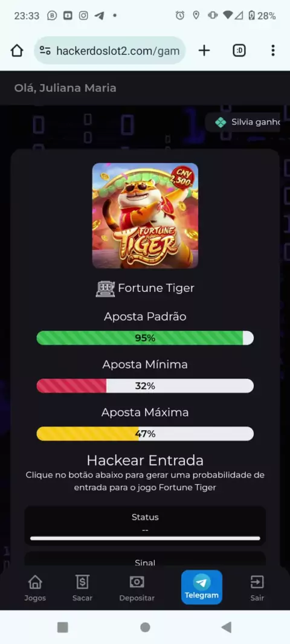The height and width of the screenshot is (644, 290).
Task: Tap the Aposta Mínima 32% bar
Action: pyautogui.click(x=145, y=386)
